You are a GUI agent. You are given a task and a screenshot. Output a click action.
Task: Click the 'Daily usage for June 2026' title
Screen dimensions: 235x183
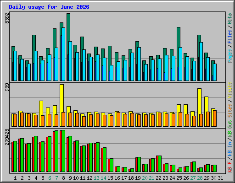point(49,7)
